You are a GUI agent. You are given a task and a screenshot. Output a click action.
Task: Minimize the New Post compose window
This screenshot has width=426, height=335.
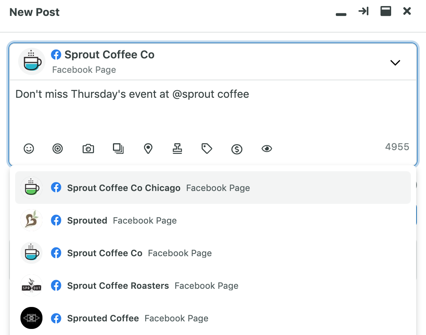point(341,14)
